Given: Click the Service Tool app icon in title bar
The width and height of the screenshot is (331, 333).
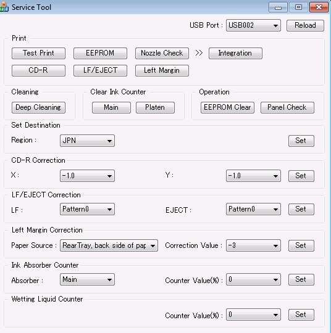Looking at the screenshot, I should coord(4,7).
